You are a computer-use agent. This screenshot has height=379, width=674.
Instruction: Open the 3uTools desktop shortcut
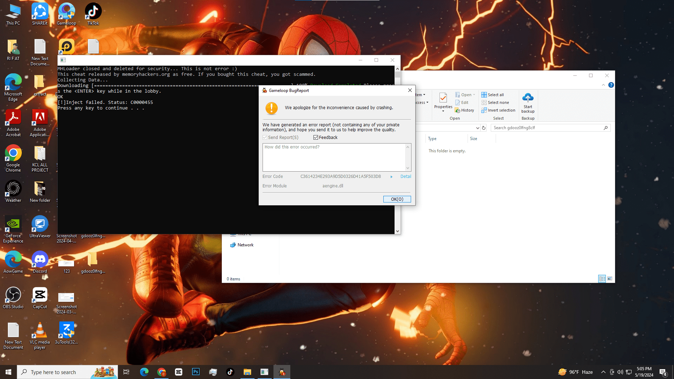point(66,333)
